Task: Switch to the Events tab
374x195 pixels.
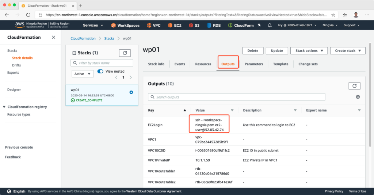Action: 180,64
